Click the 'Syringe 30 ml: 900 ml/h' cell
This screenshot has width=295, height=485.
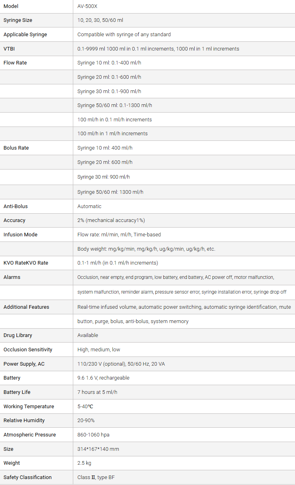pos(104,177)
